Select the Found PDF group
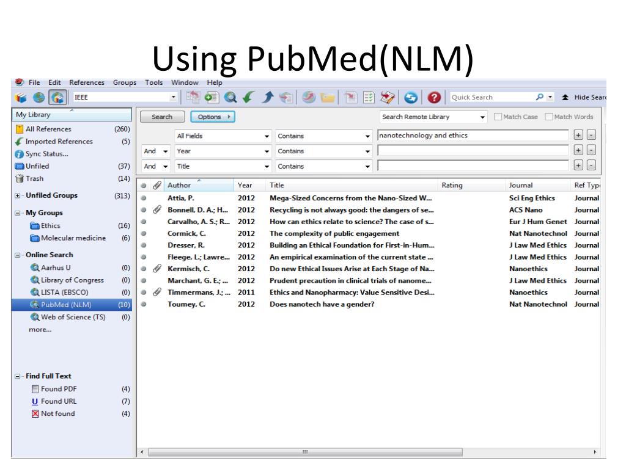626x469 pixels. (x=72, y=389)
